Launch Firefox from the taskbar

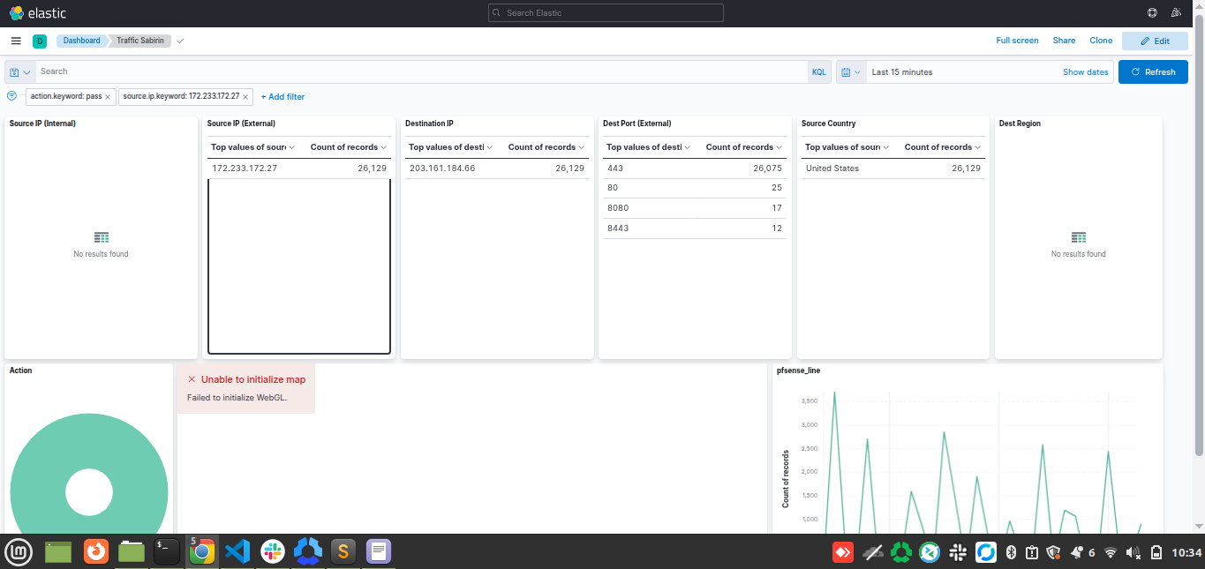pyautogui.click(x=95, y=552)
